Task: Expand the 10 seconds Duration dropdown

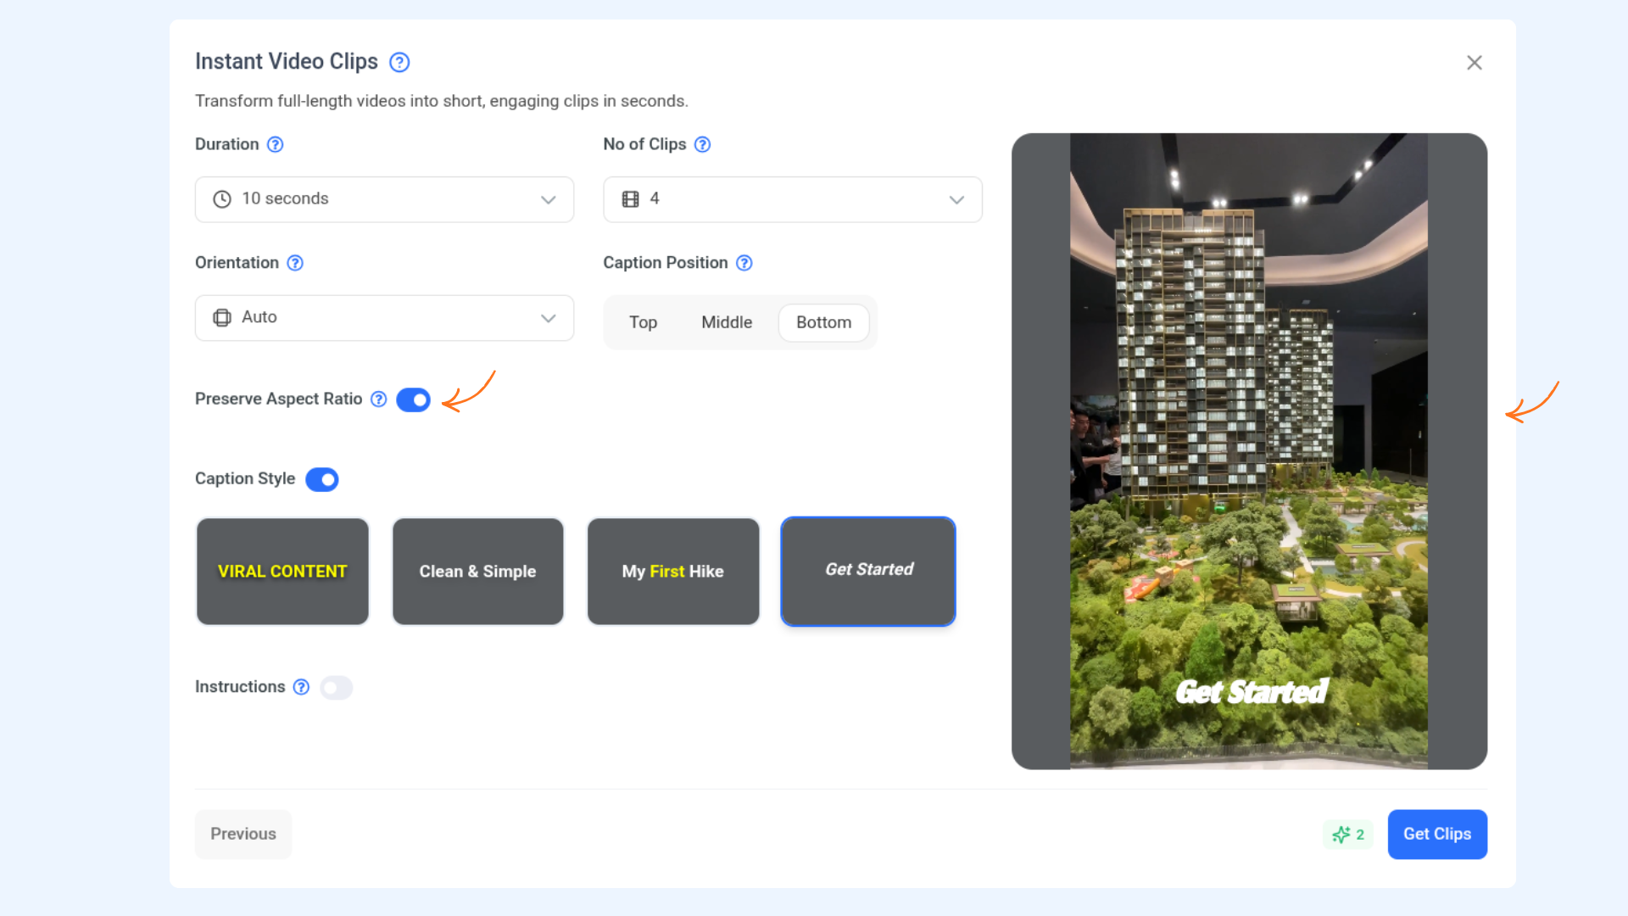Action: [x=385, y=199]
